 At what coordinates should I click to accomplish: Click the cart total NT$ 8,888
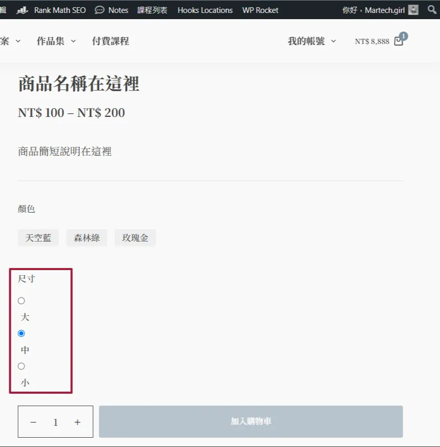372,41
